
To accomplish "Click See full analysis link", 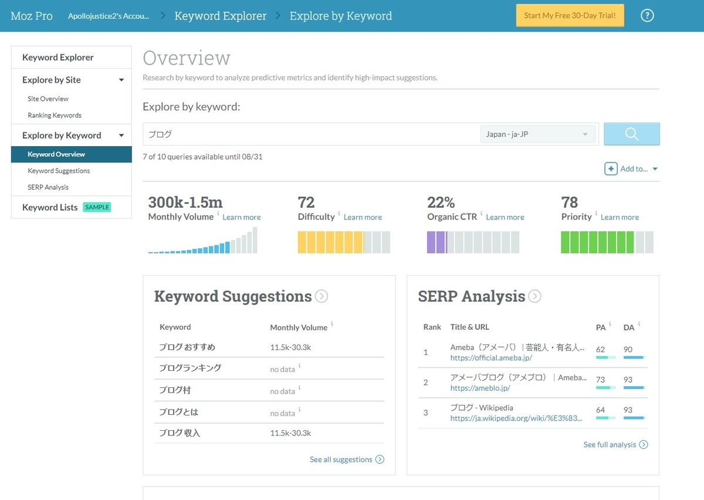I will tap(610, 445).
